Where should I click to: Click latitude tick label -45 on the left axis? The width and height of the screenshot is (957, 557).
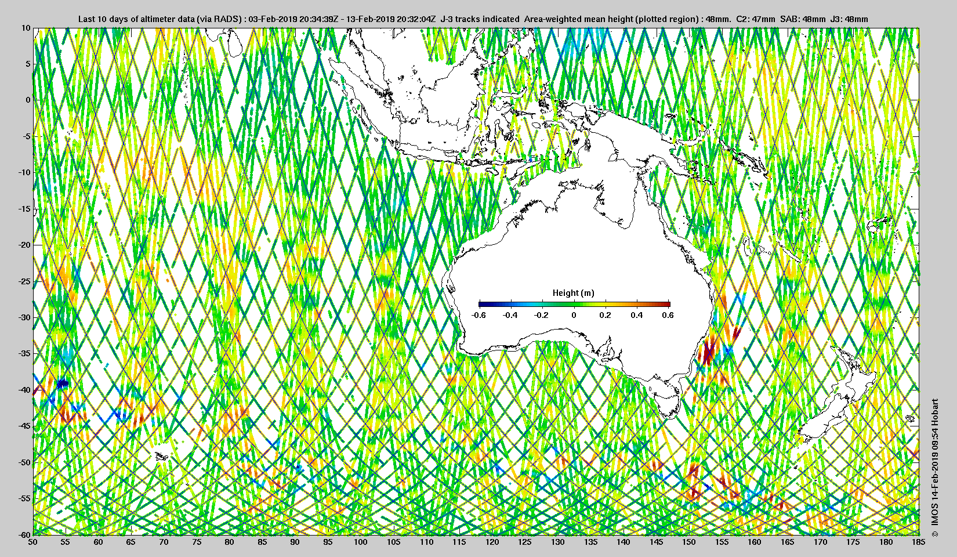[x=24, y=426]
